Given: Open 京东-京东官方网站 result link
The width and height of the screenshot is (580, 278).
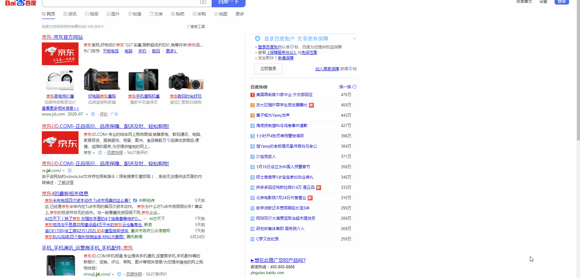Looking at the screenshot, I should [62, 37].
